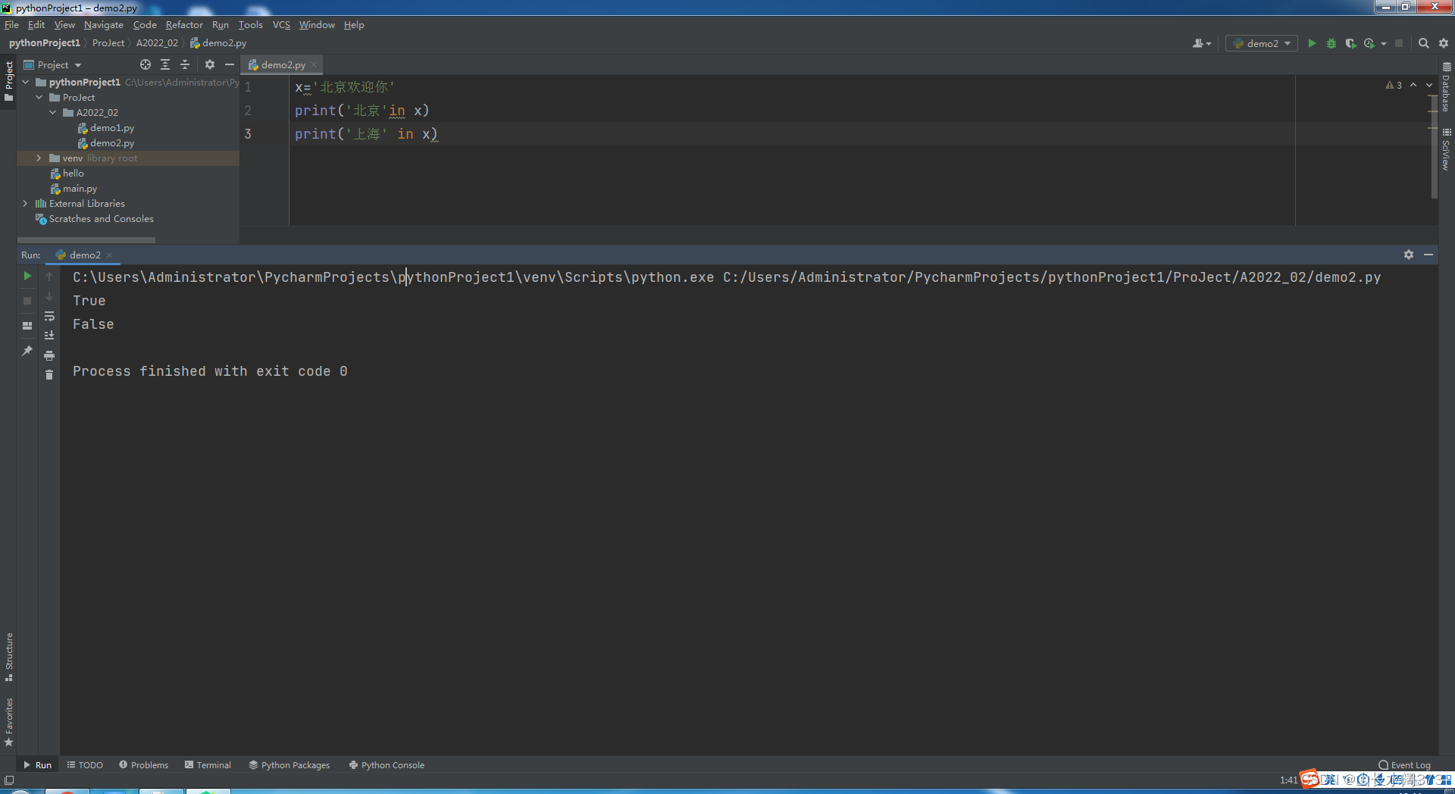Viewport: 1455px width, 794px height.
Task: Close the demo2 Run tab
Action: [x=109, y=255]
